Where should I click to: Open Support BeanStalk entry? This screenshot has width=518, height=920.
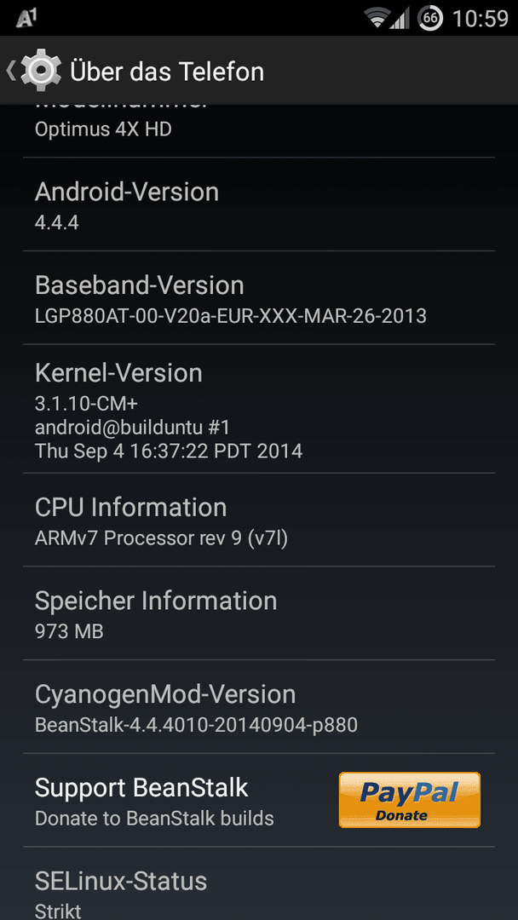coord(259,800)
